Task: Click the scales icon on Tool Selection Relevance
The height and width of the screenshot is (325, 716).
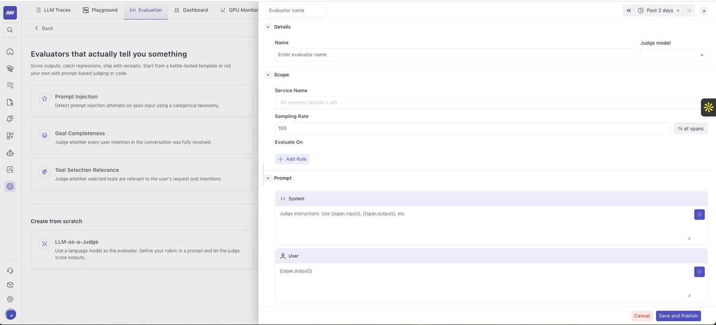Action: (x=44, y=172)
